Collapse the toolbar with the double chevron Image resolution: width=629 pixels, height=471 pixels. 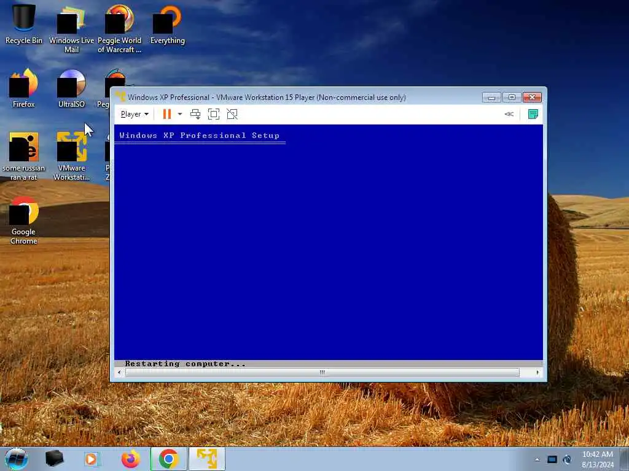(509, 114)
